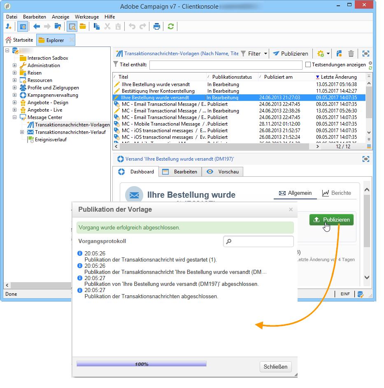Click the Vorgangsprotokoll search field
The image size is (384, 388).
(258, 241)
